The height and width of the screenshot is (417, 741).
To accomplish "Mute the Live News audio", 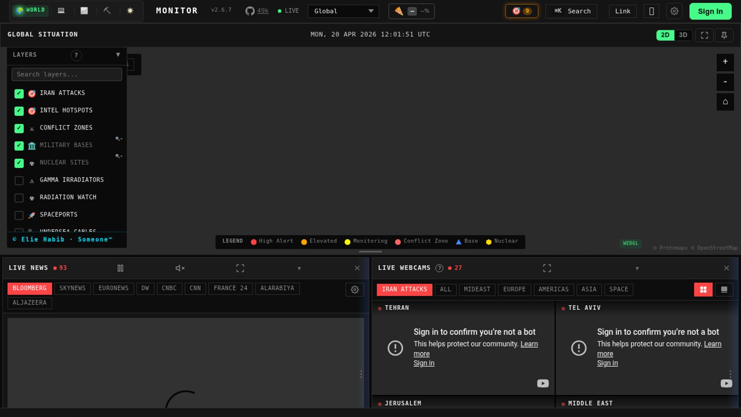I will pyautogui.click(x=180, y=268).
